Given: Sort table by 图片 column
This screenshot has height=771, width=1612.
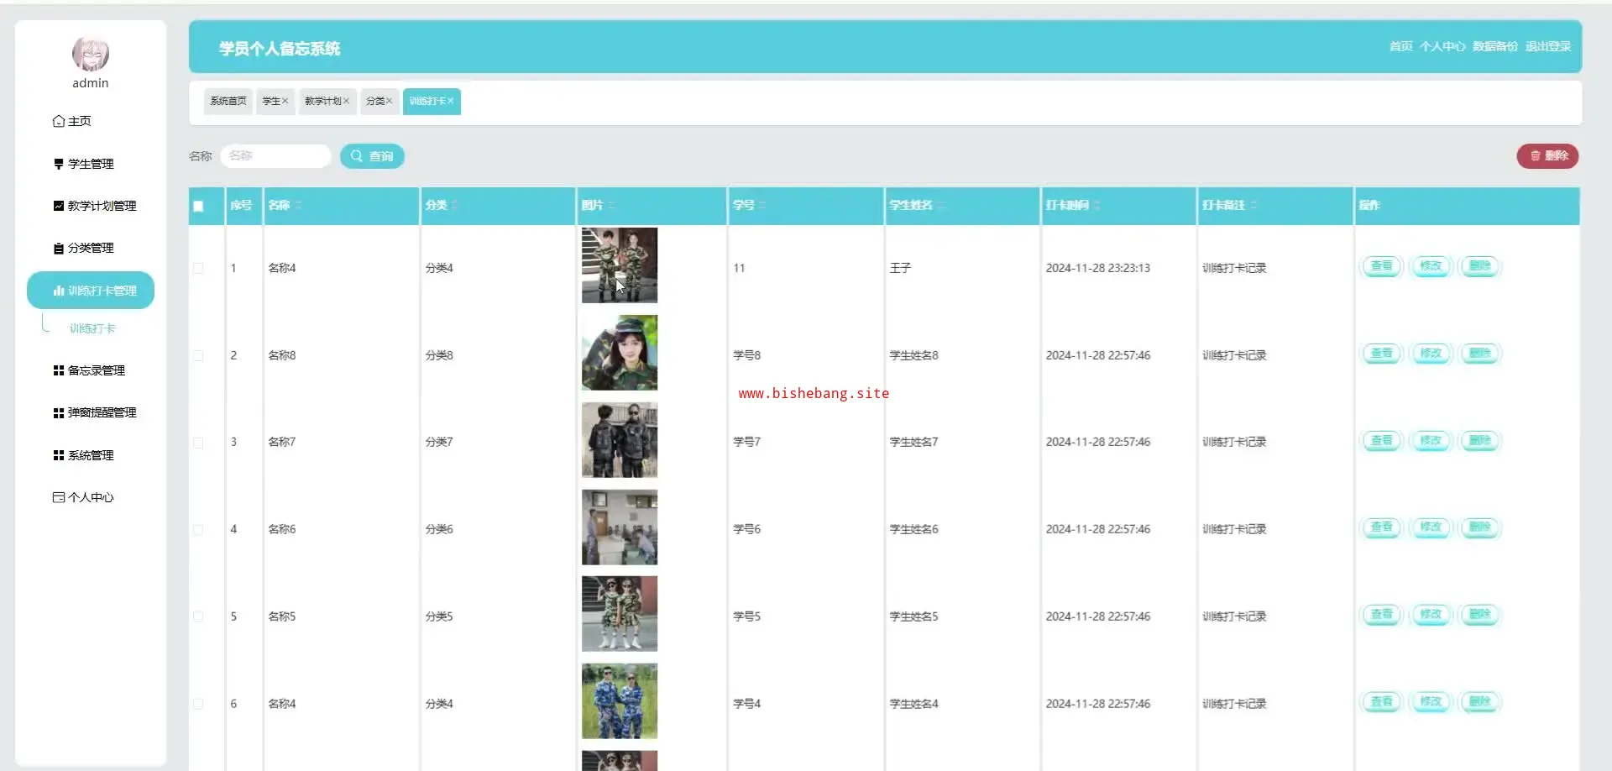Looking at the screenshot, I should coord(612,205).
